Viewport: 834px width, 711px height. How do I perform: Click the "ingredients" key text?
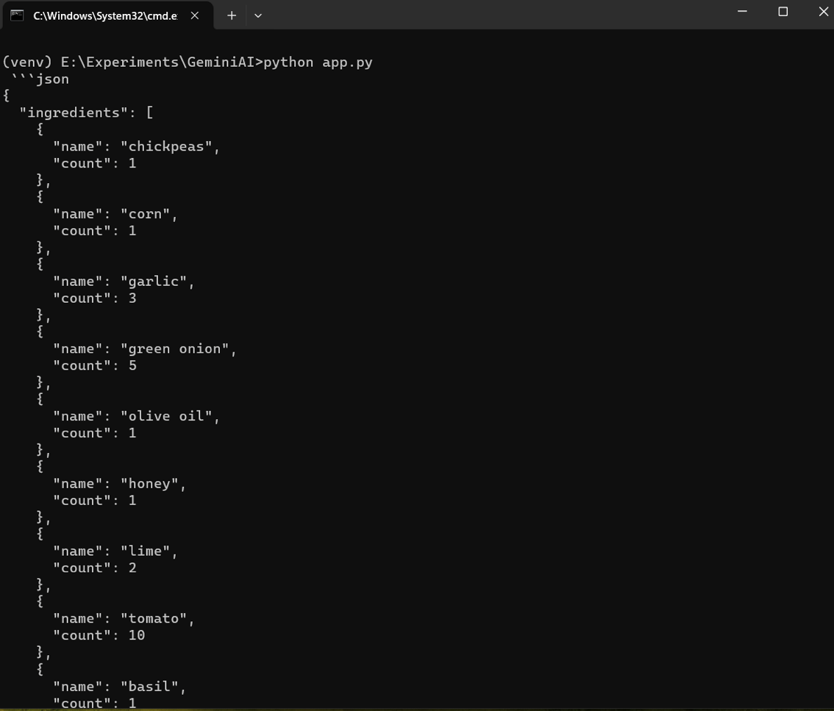pos(74,112)
